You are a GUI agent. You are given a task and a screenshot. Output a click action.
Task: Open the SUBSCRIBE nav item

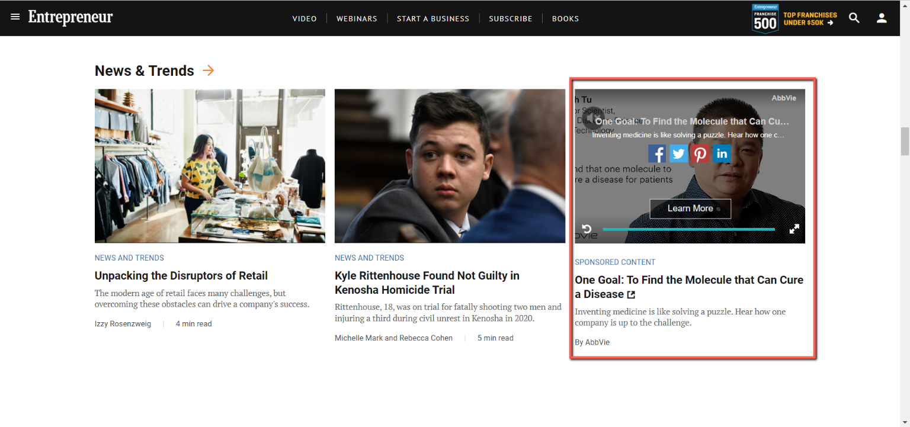(511, 18)
